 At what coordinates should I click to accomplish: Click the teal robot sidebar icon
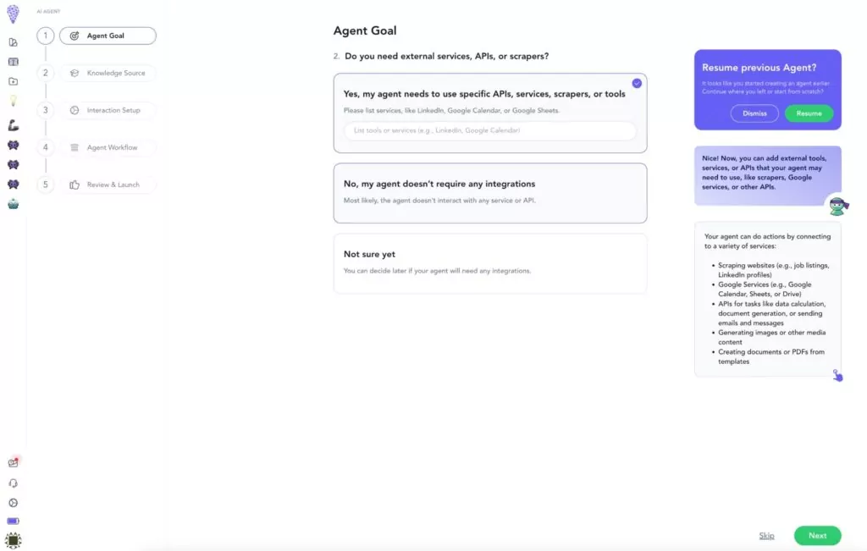click(x=14, y=204)
